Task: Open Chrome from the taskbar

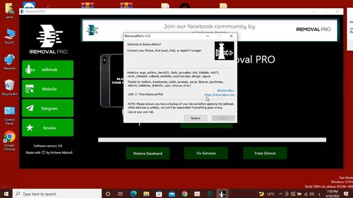Action: pyautogui.click(x=184, y=194)
